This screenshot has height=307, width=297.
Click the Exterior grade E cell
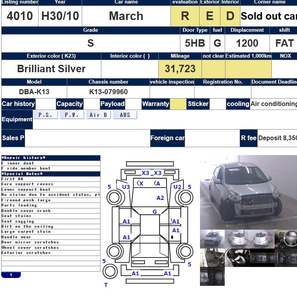click(210, 16)
